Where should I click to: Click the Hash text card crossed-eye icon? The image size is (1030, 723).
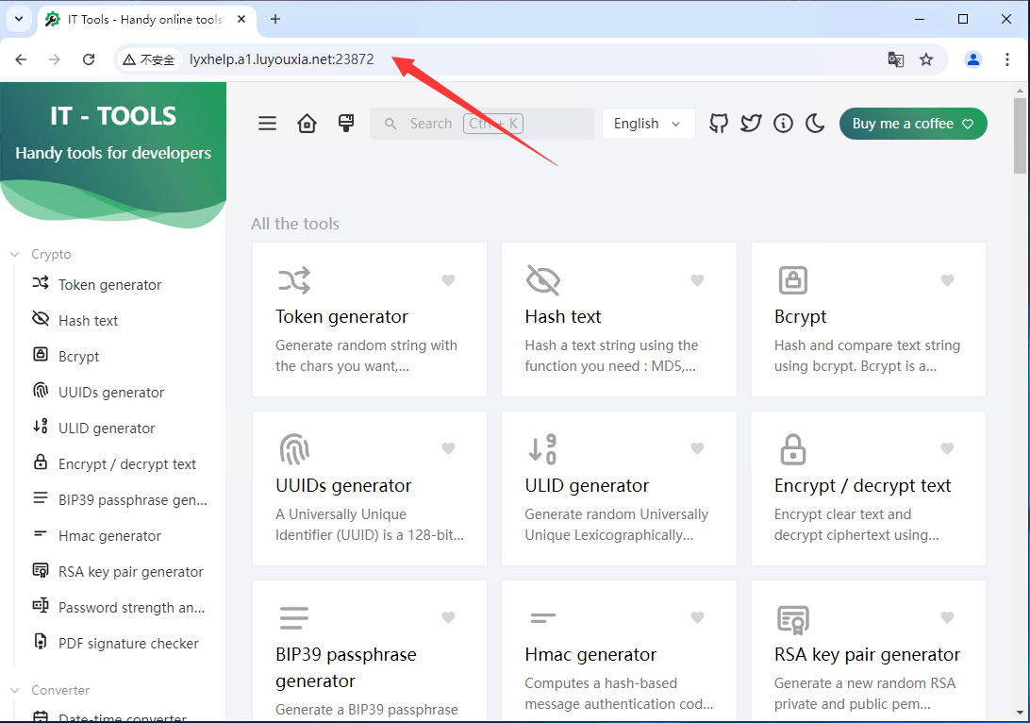pos(543,280)
